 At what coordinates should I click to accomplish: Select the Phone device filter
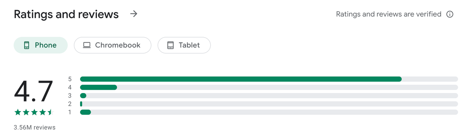(x=41, y=45)
